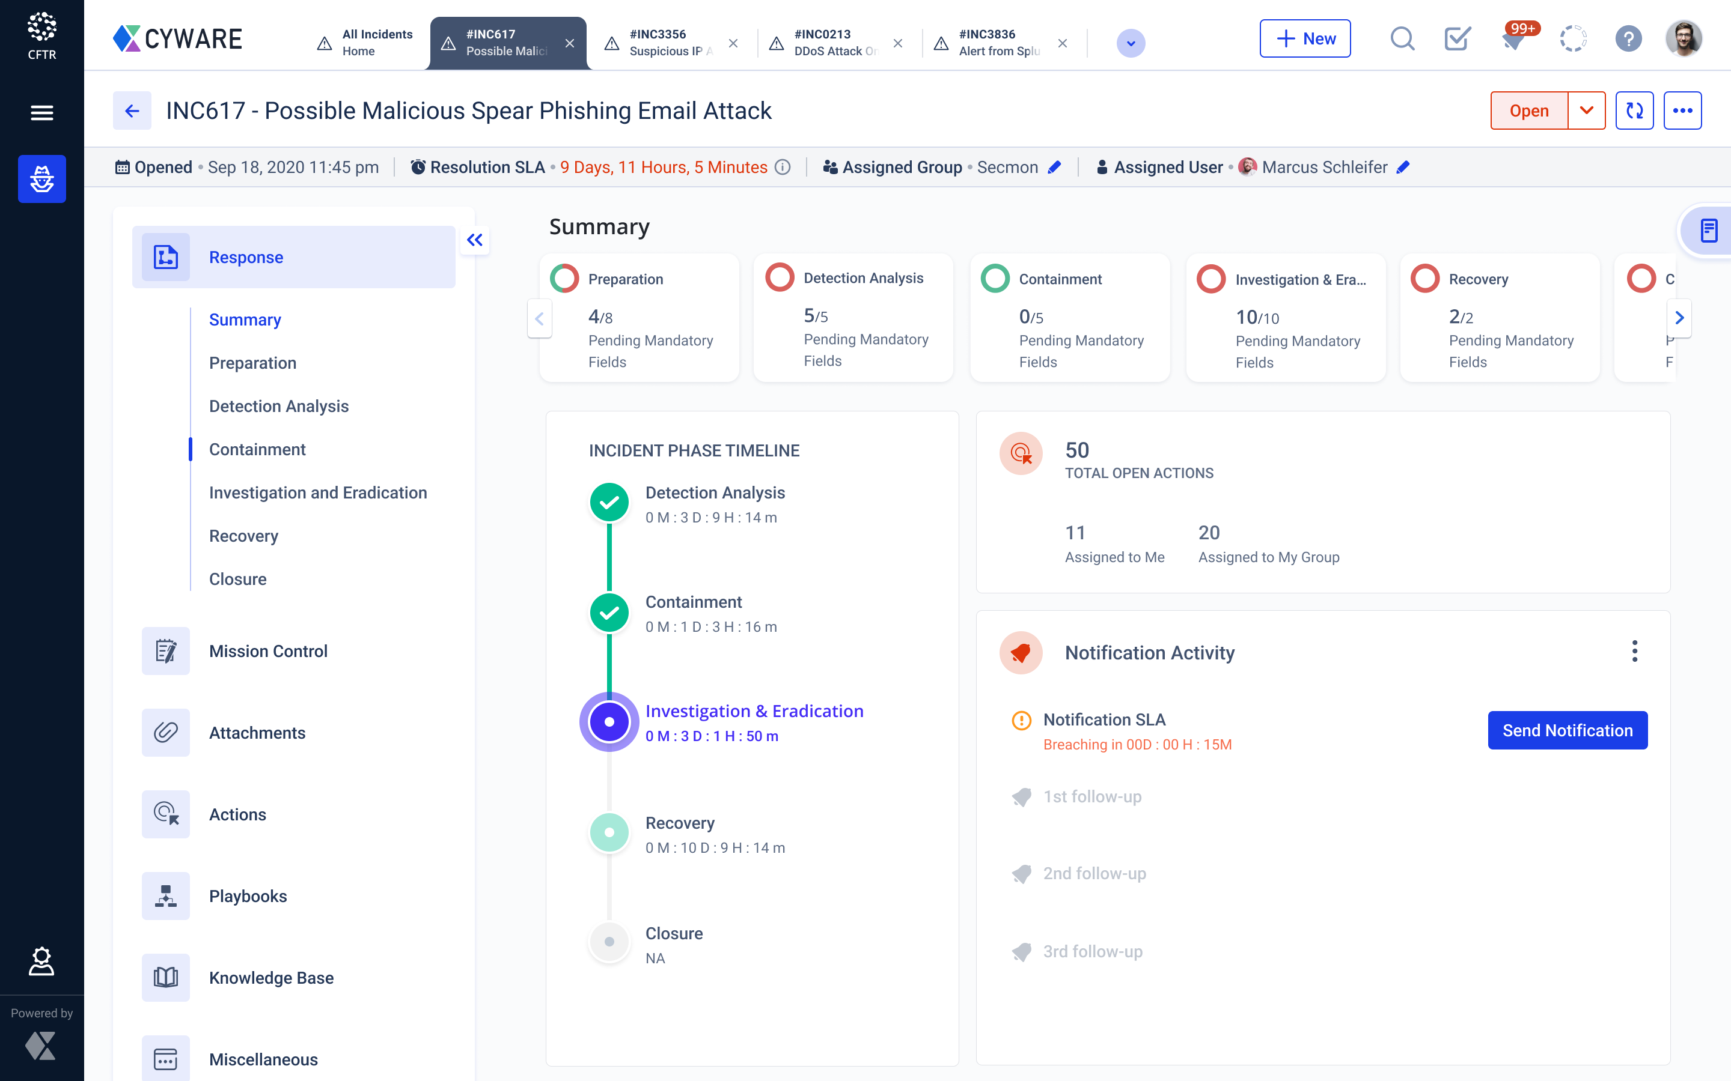Click the back arrow beside incident title
Image resolution: width=1731 pixels, height=1081 pixels.
[x=132, y=111]
